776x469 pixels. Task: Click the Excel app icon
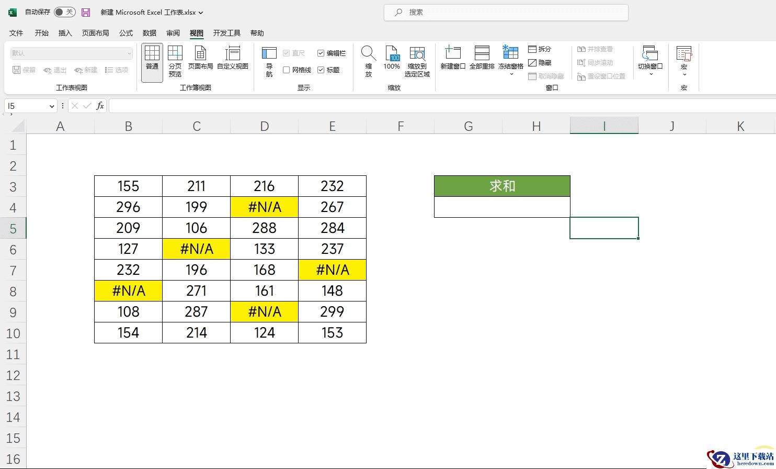pos(13,12)
